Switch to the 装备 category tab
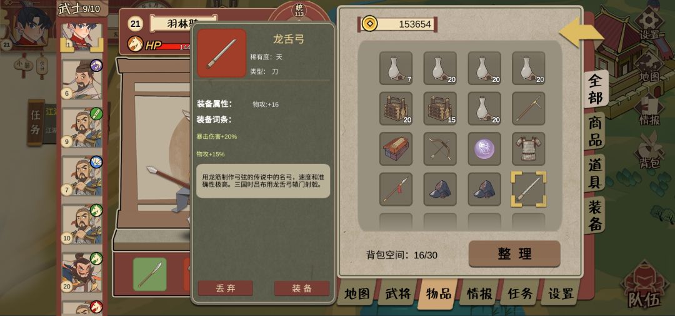Image resolution: width=675 pixels, height=316 pixels. pos(596,214)
